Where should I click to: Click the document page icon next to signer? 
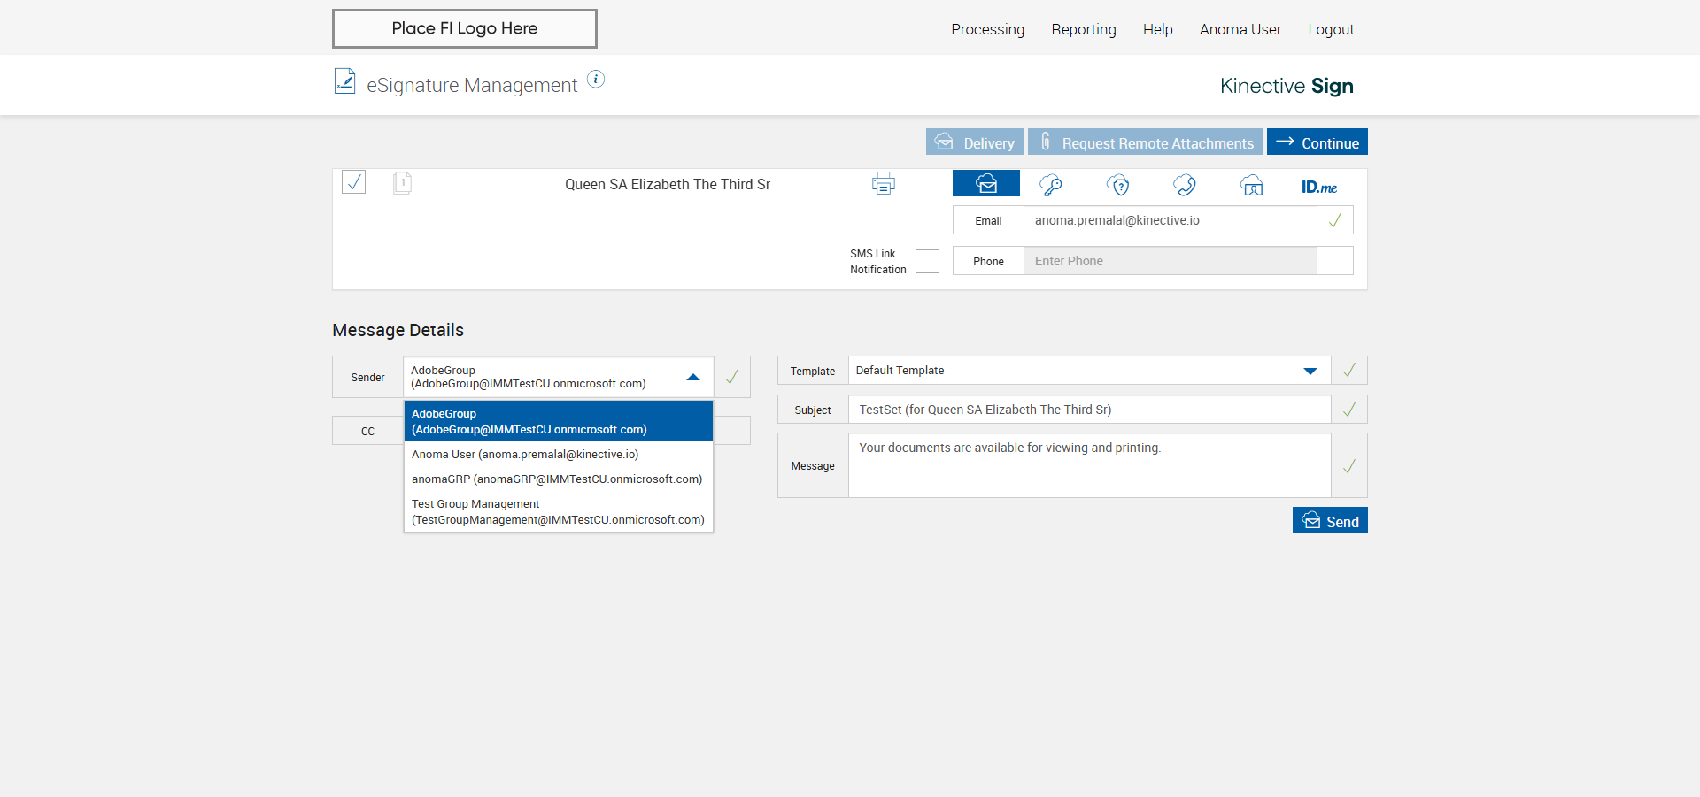pyautogui.click(x=402, y=183)
